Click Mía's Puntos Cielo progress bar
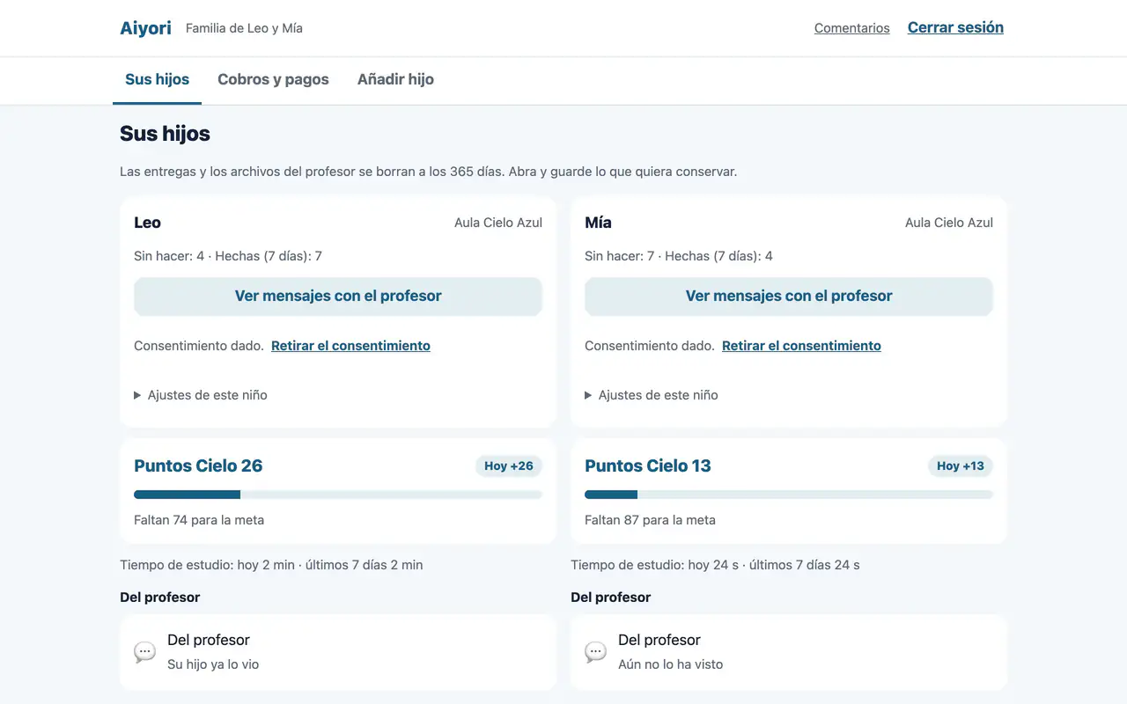 point(789,495)
